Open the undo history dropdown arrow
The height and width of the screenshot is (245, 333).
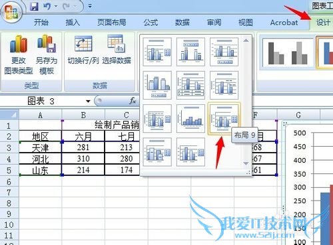(56, 7)
